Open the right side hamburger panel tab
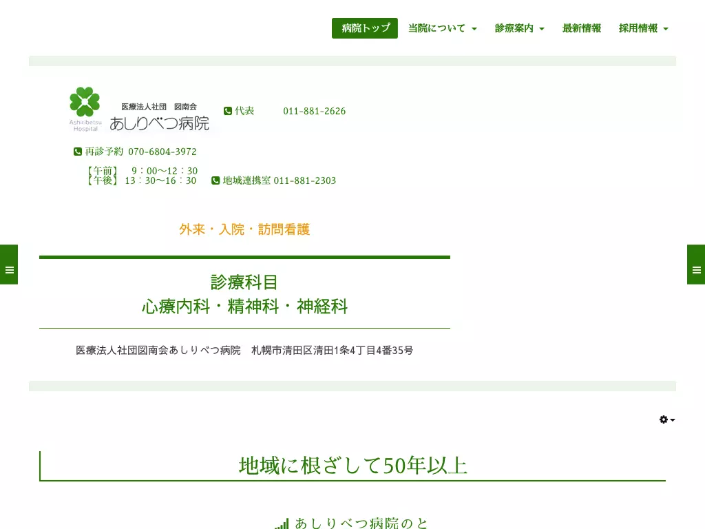 [696, 264]
